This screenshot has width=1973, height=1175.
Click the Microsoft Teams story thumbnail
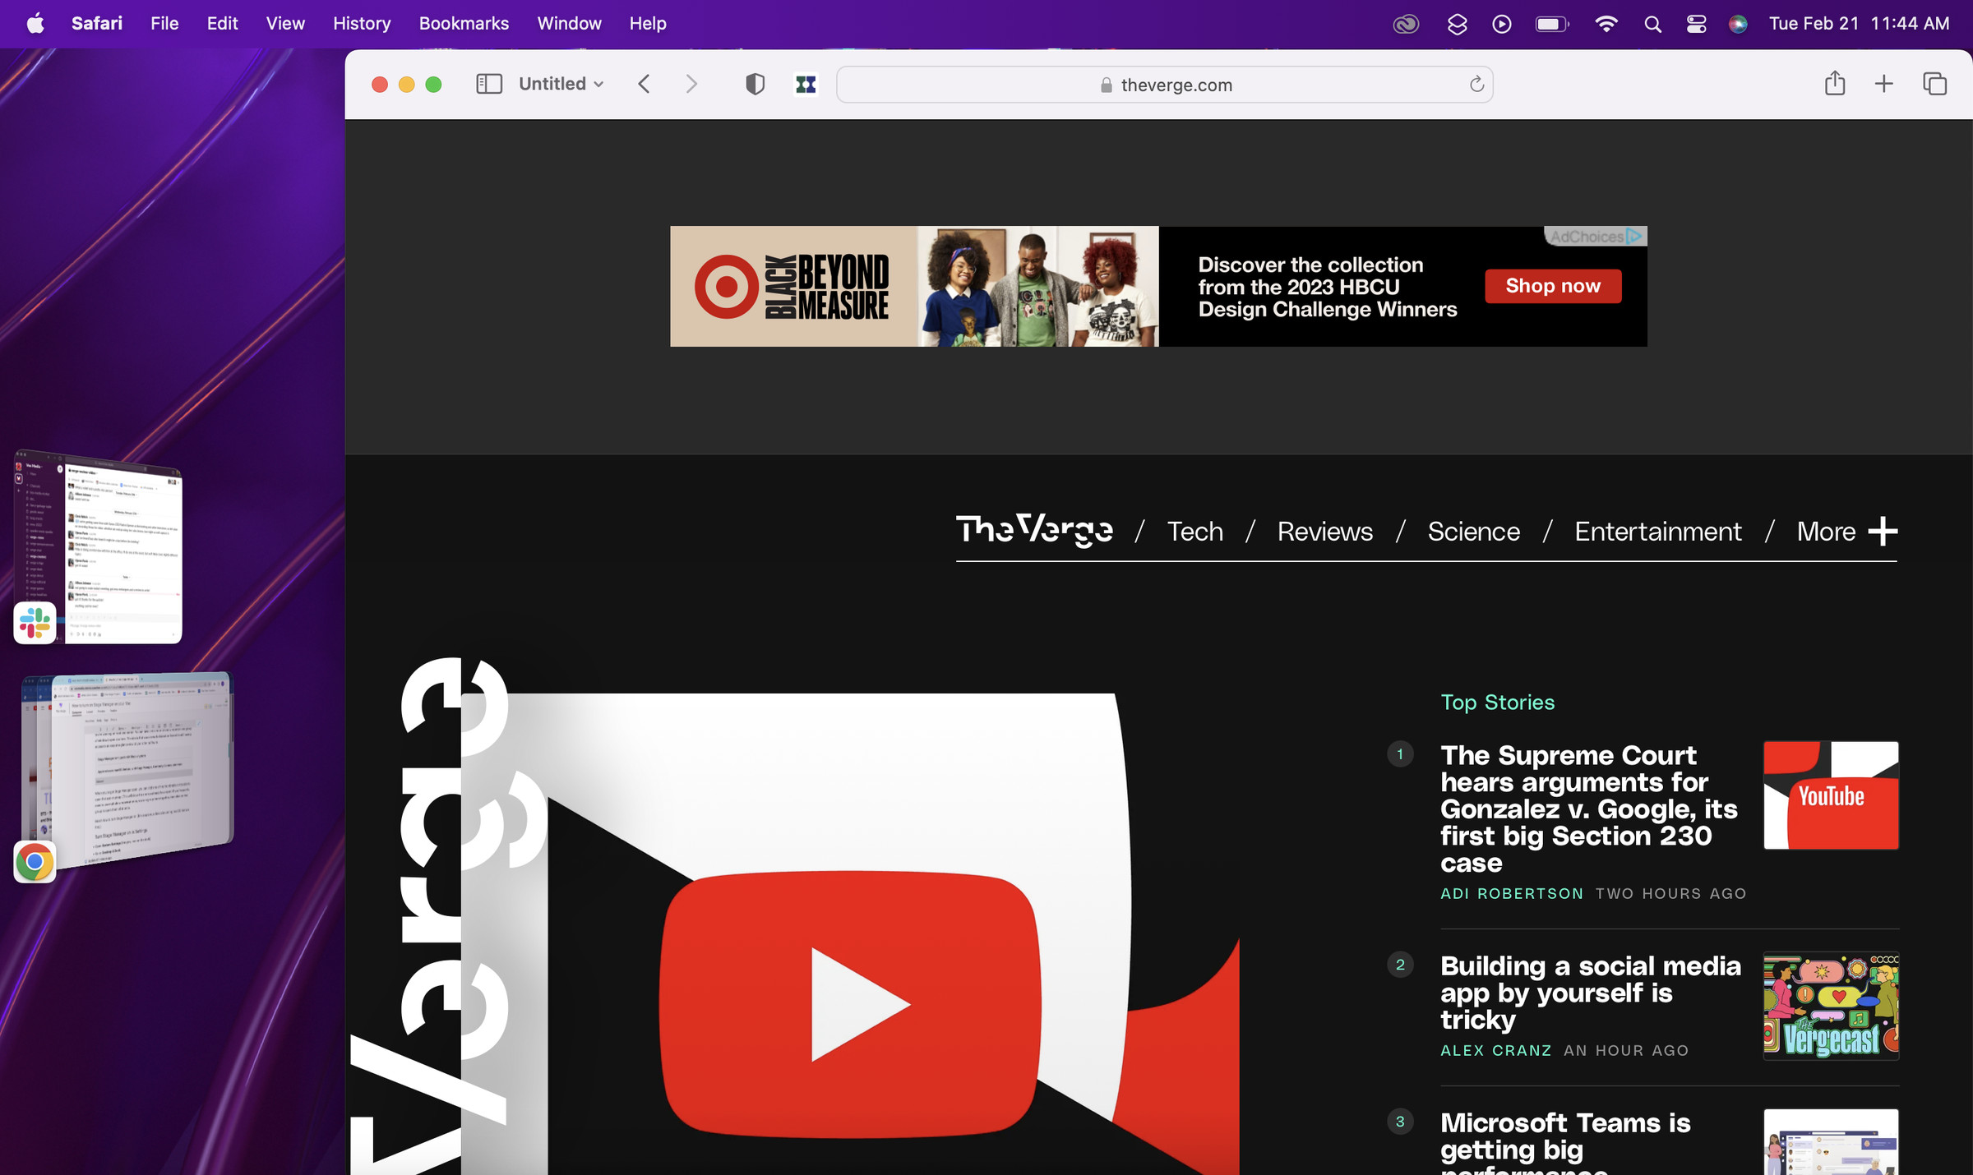1831,1142
